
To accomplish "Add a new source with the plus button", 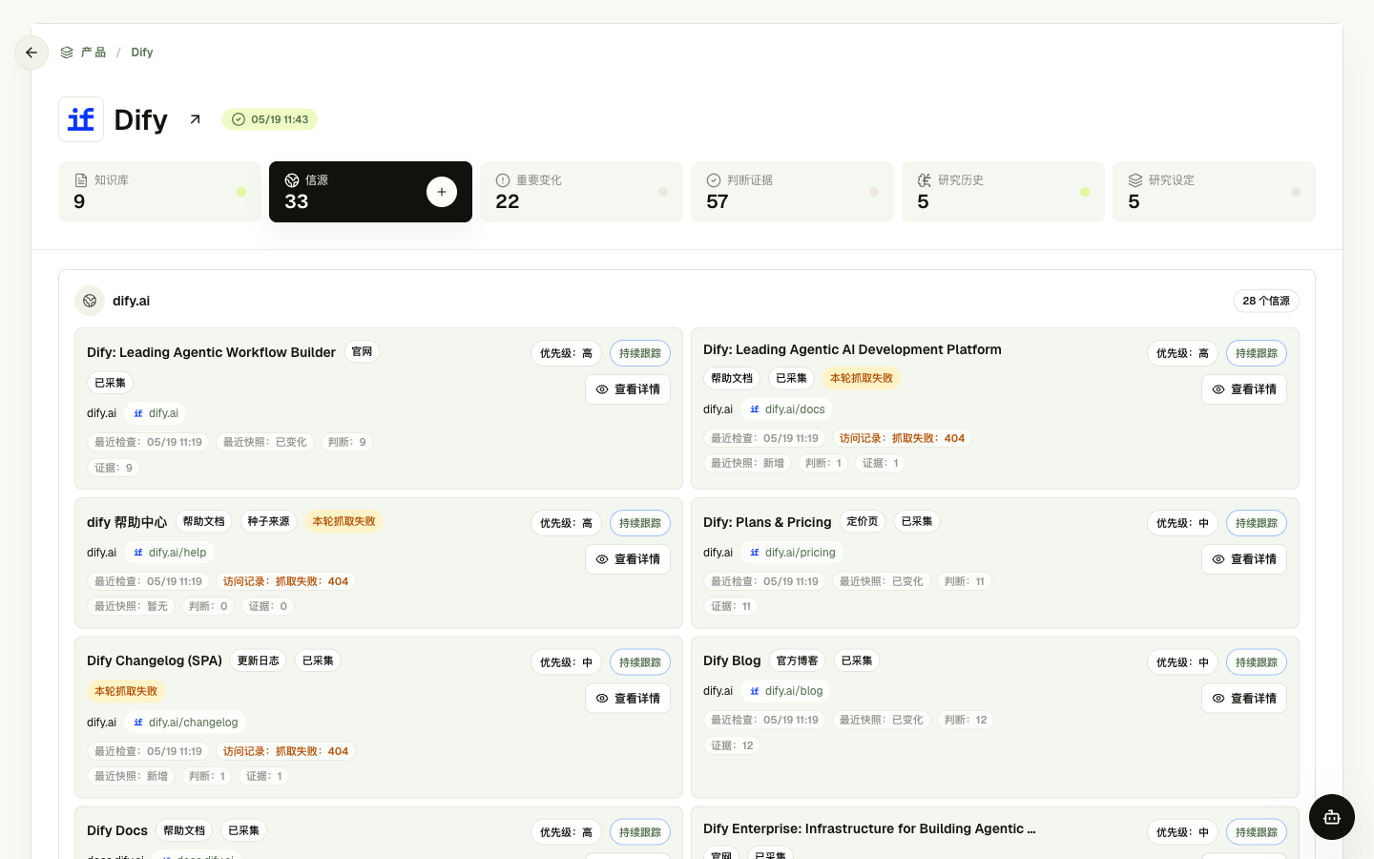I will coord(442,192).
